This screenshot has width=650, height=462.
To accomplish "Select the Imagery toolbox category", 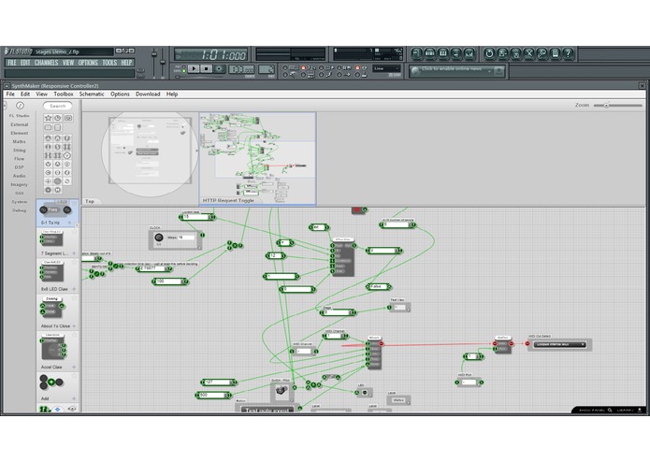I will pyautogui.click(x=19, y=184).
